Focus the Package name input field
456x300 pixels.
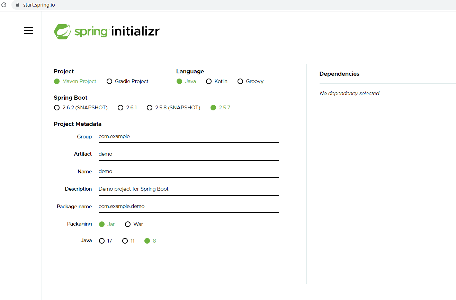point(189,207)
